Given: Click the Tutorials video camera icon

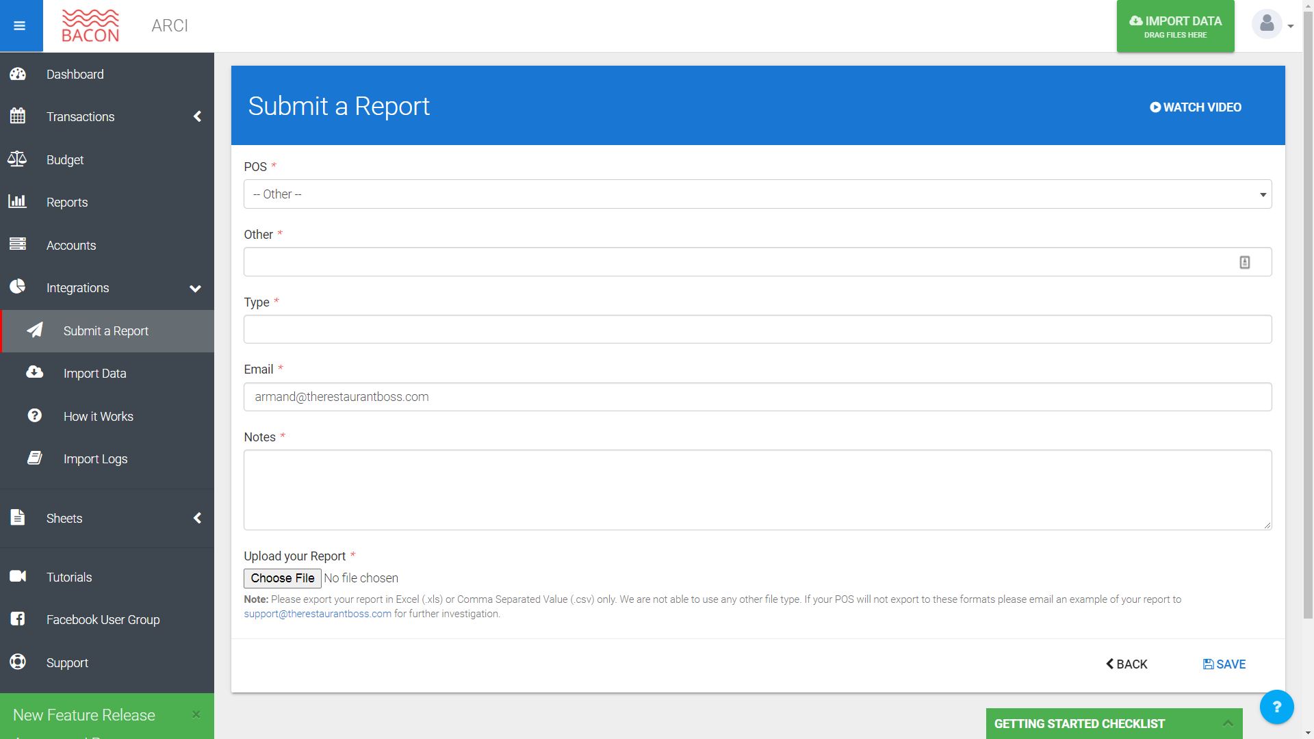Looking at the screenshot, I should coord(18,576).
